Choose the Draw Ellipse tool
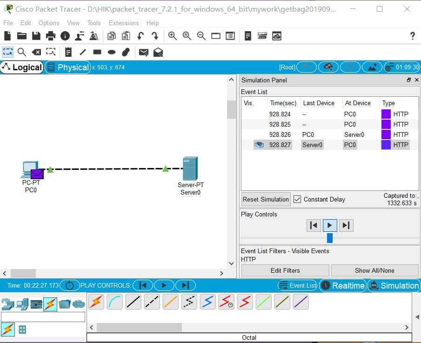This screenshot has width=421, height=343. tap(112, 52)
